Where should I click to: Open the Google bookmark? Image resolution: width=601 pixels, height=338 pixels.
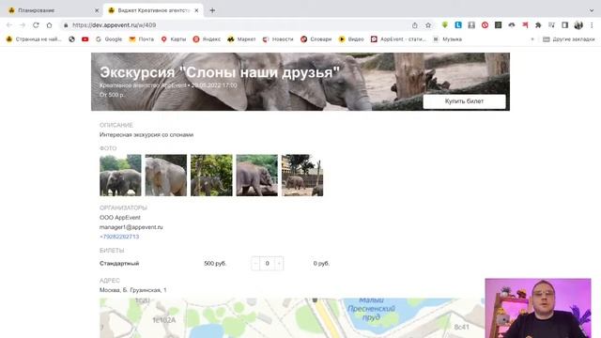(109, 39)
